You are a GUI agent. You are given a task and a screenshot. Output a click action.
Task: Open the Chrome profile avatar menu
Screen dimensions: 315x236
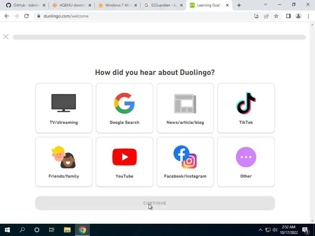tap(298, 16)
